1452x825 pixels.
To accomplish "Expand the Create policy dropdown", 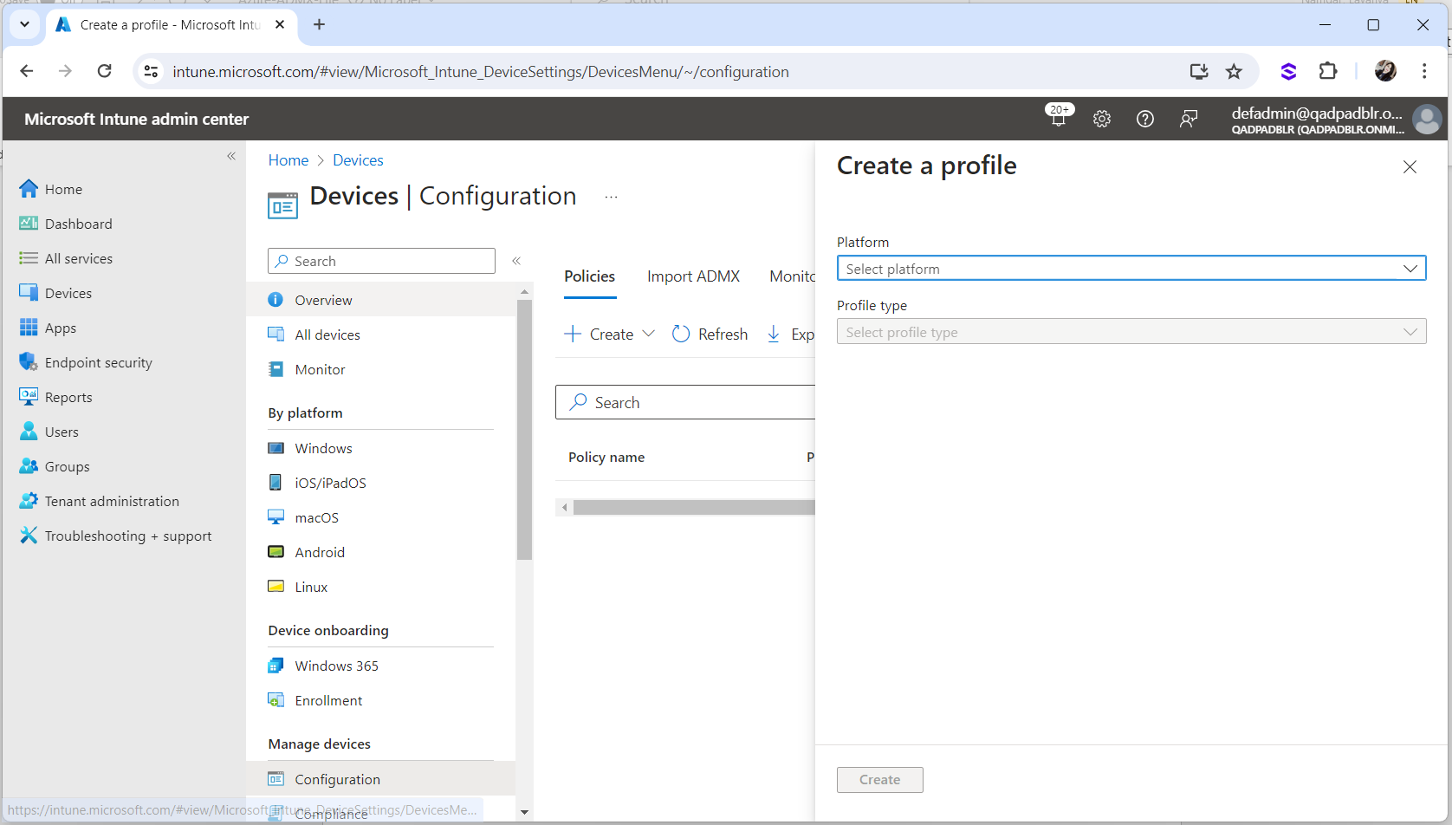I will tap(610, 335).
